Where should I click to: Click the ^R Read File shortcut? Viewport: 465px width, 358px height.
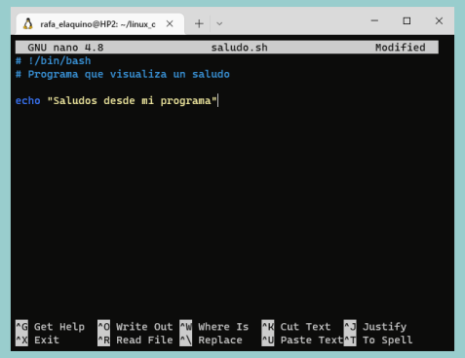(136, 340)
